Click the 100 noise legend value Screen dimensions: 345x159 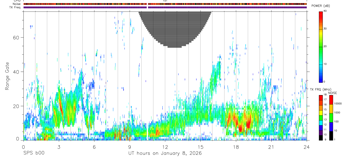(x=336, y=121)
